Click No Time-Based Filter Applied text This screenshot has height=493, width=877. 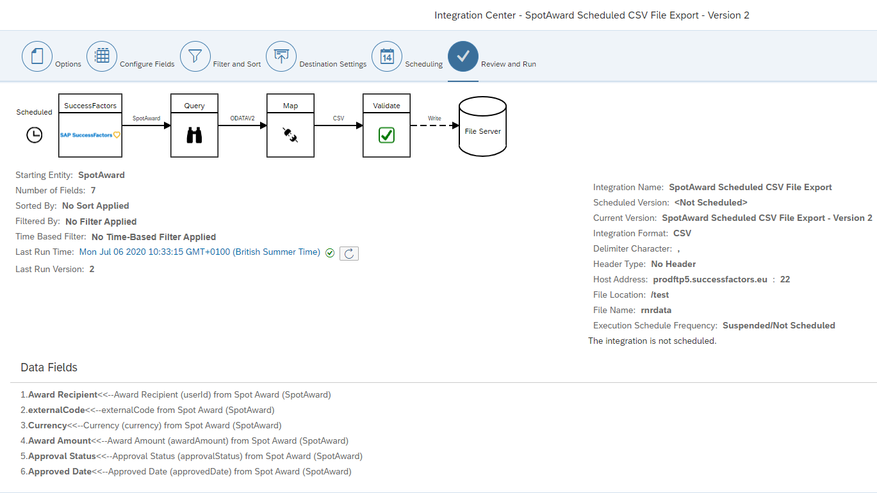[154, 237]
